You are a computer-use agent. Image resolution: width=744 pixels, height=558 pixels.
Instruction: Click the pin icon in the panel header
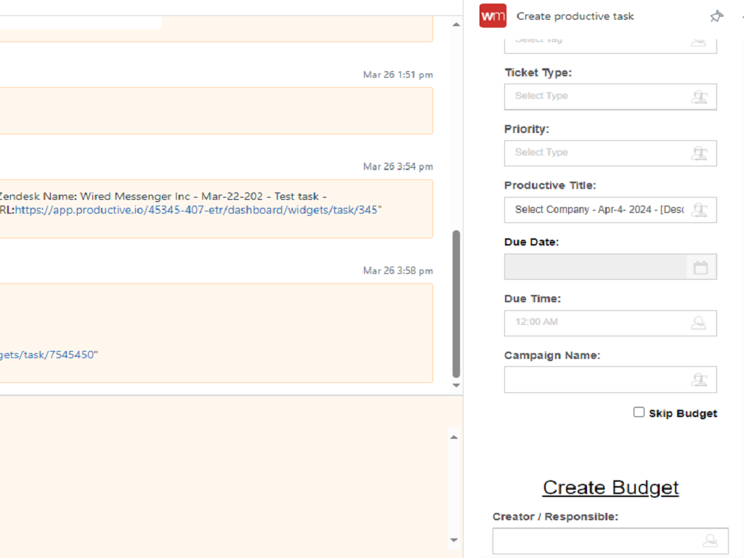(716, 16)
